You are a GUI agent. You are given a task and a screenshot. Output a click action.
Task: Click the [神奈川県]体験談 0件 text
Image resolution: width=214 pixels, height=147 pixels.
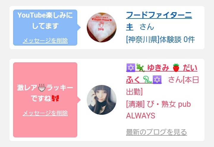click(x=160, y=40)
